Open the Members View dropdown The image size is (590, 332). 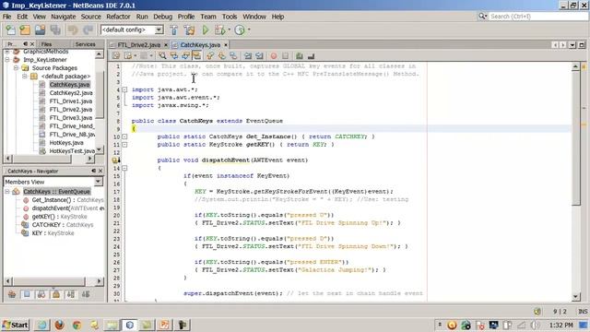click(99, 182)
